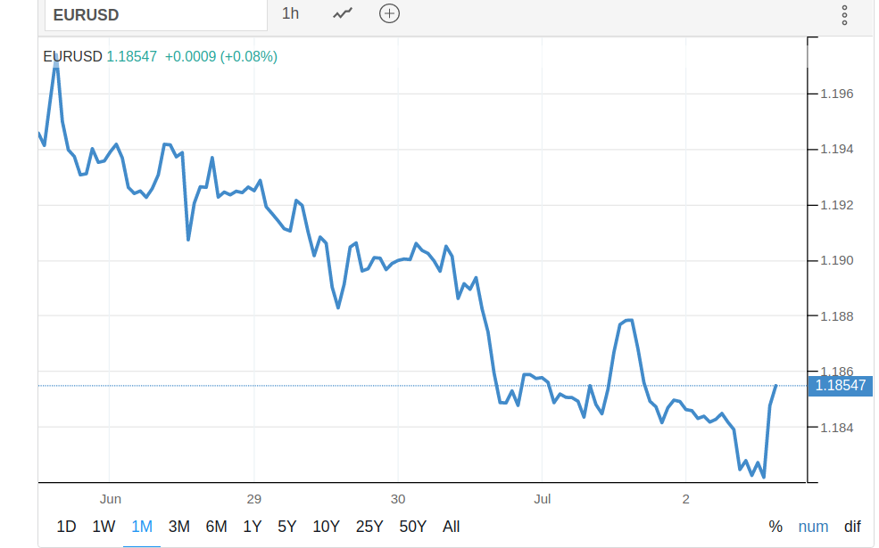Screen dimensions: 879x548
Task: Switch to percent display mode
Action: [775, 527]
